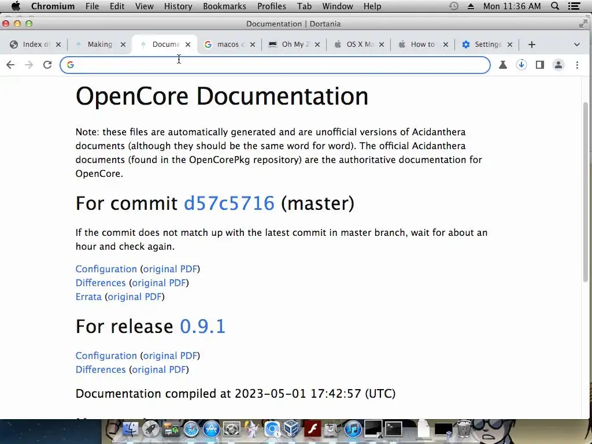Open the Bookmarks menu
The height and width of the screenshot is (444, 592).
pyautogui.click(x=225, y=6)
